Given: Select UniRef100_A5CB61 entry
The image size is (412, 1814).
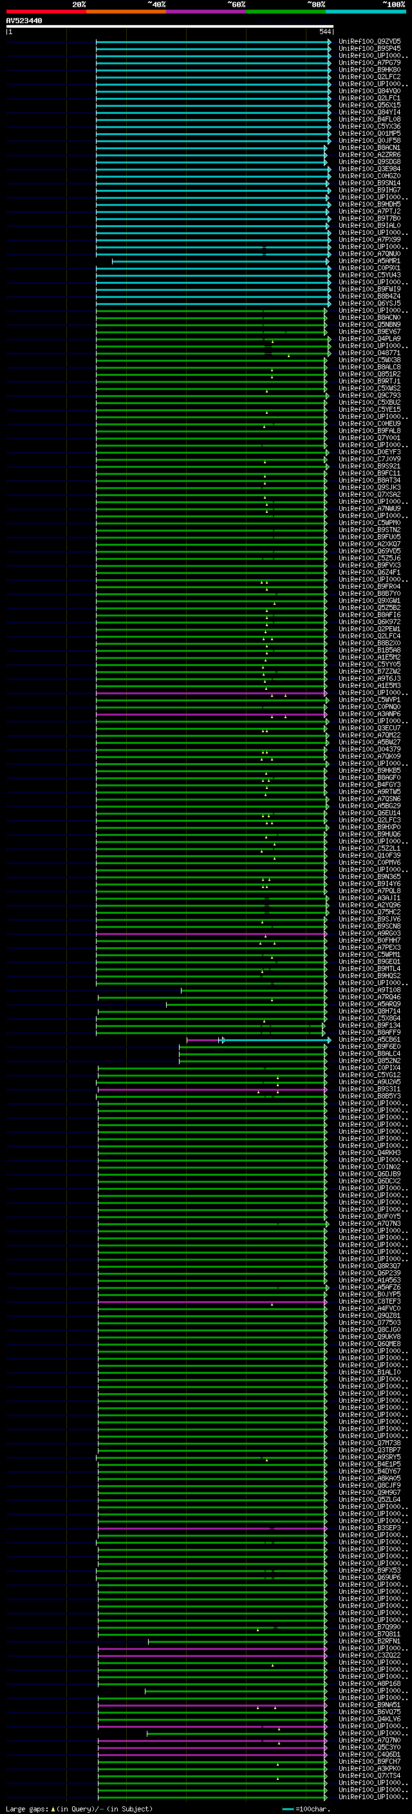Looking at the screenshot, I should pos(370,1039).
